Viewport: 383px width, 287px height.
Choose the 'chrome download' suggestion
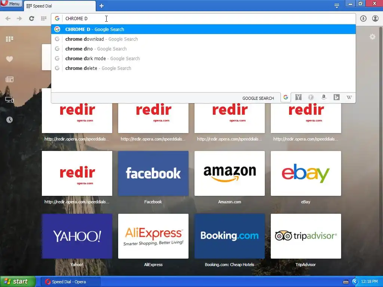203,39
